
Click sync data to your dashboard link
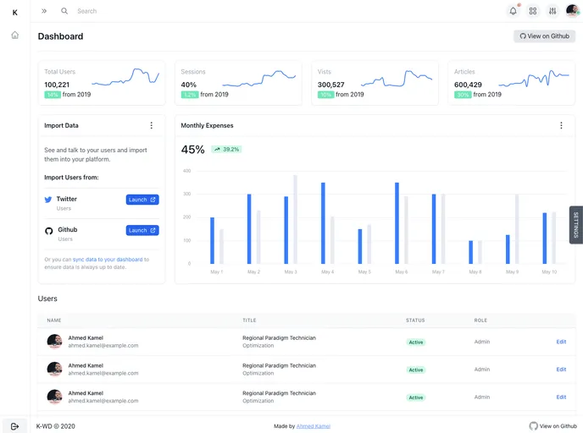[x=108, y=260]
